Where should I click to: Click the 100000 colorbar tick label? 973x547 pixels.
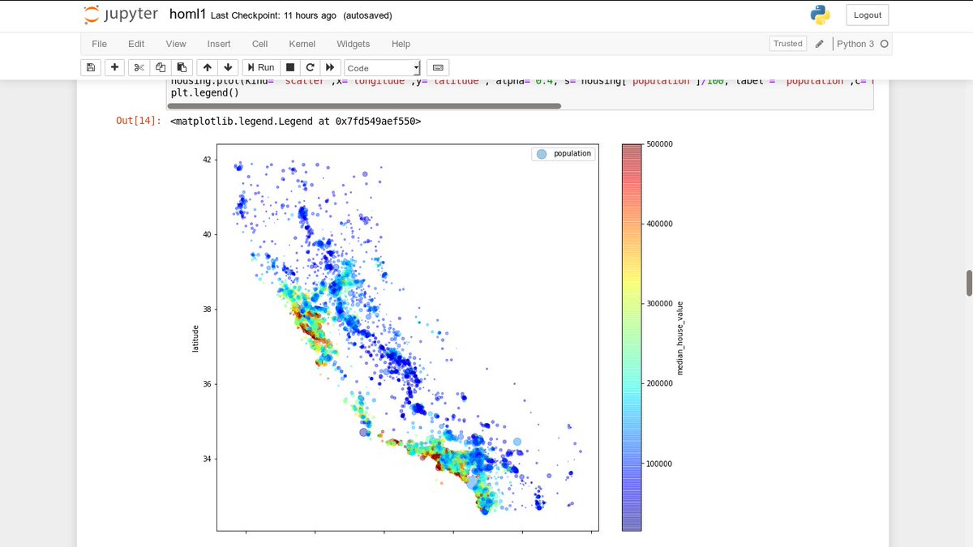click(x=660, y=464)
